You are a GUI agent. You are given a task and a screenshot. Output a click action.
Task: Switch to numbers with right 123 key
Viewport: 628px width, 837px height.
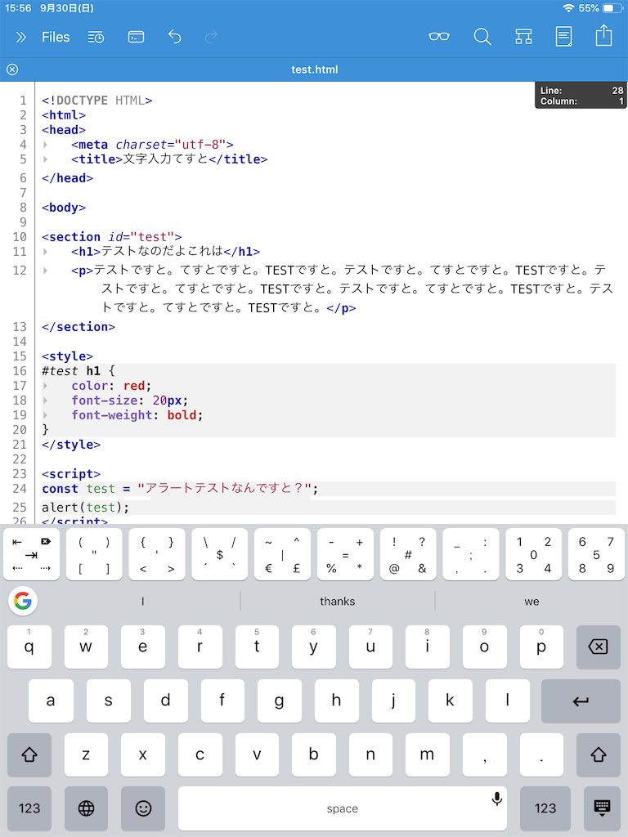[545, 808]
